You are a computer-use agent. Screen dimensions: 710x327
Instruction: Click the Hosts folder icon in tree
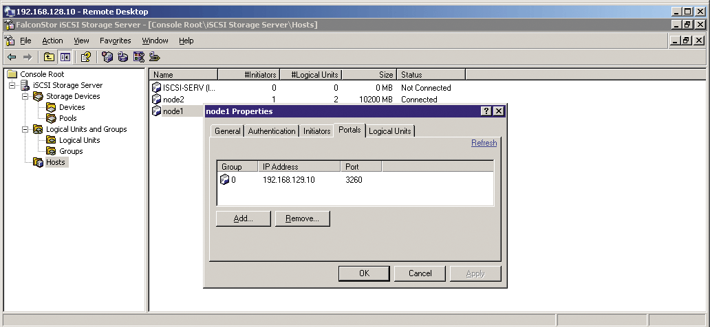coord(38,162)
